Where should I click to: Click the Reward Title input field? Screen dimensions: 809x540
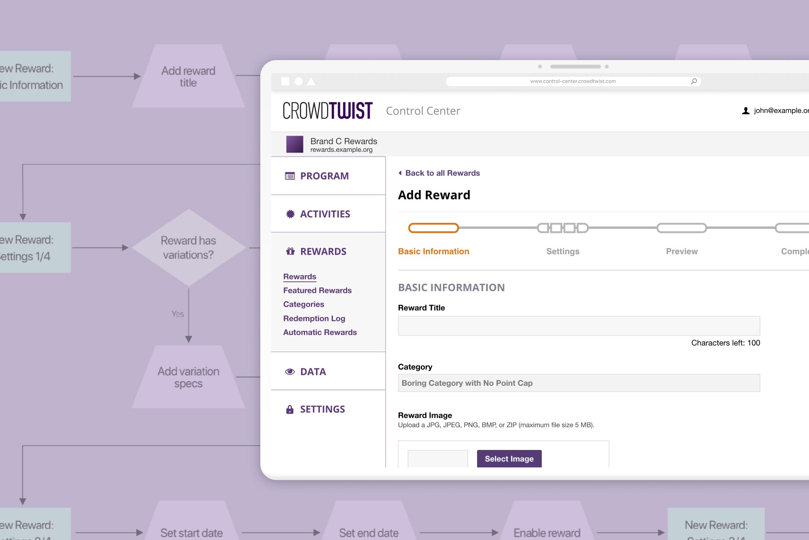[x=578, y=325]
